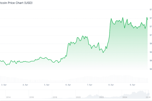Select the 8. Apr date axis label
The width and height of the screenshot is (152, 101).
pyautogui.click(x=111, y=85)
